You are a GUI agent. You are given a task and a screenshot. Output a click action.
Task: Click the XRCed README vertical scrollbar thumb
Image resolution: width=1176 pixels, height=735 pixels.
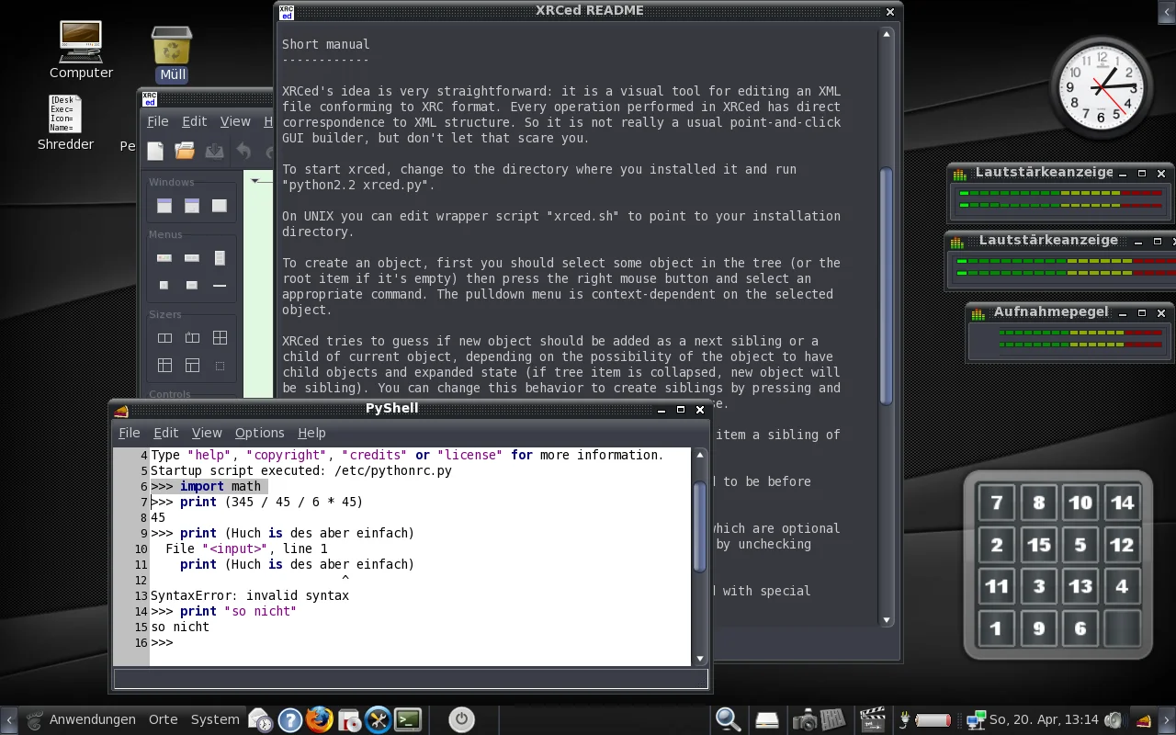click(887, 285)
